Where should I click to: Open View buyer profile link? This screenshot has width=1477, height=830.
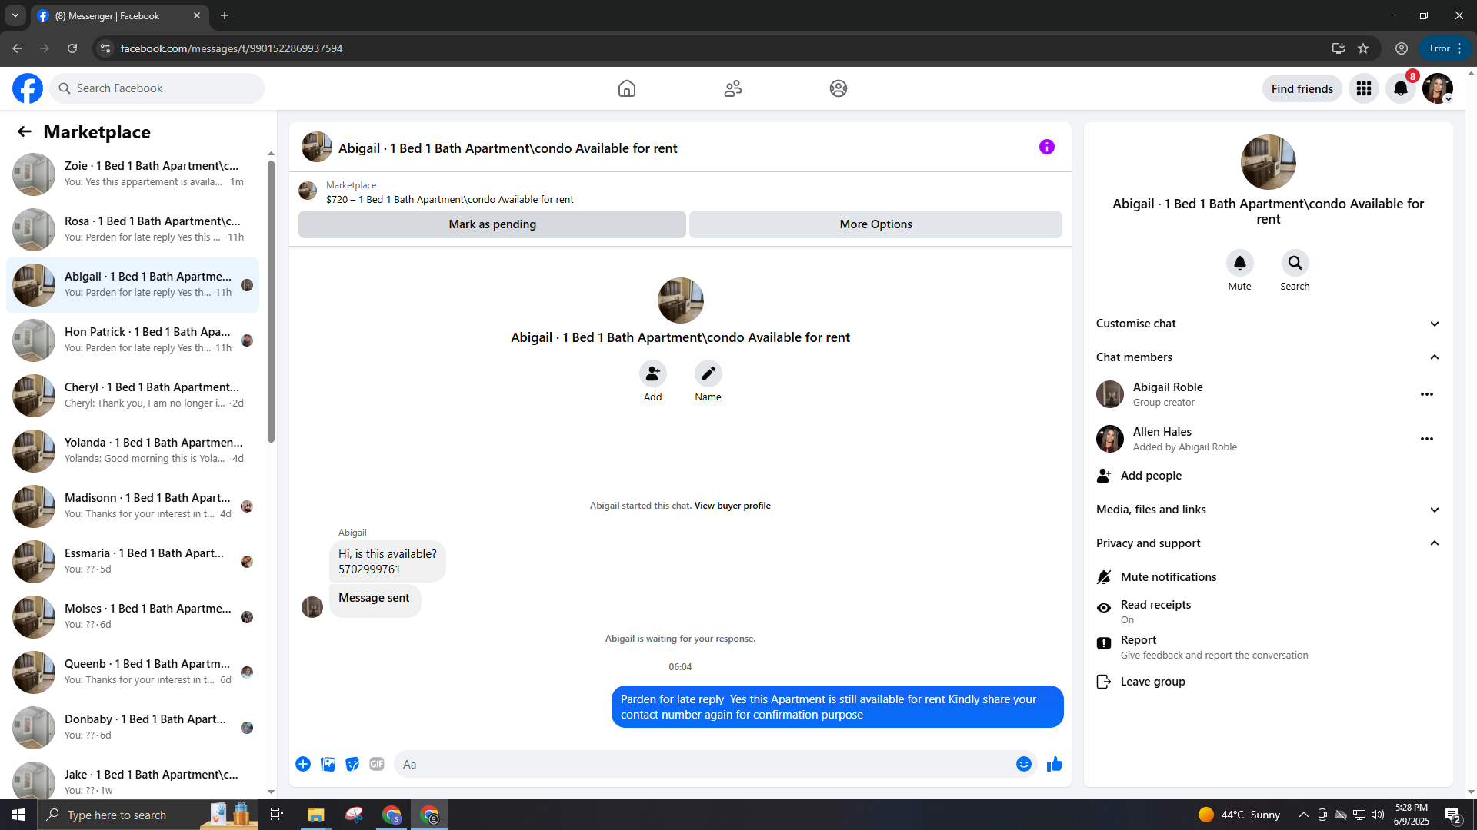pyautogui.click(x=732, y=506)
